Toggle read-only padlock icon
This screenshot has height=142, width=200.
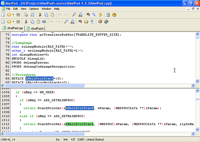(100, 15)
